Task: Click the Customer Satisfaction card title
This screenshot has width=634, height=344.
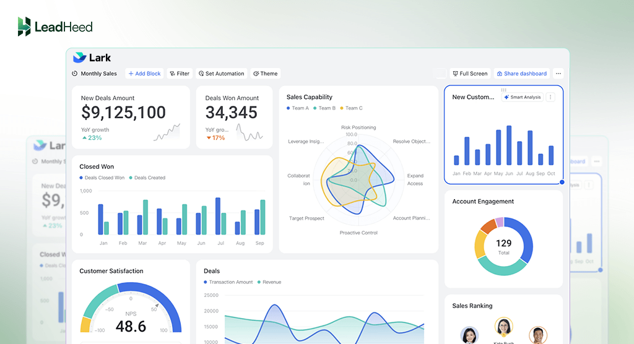Action: point(111,271)
